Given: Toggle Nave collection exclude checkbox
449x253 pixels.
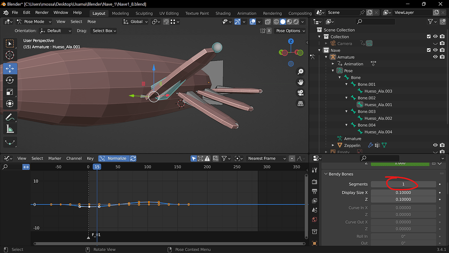Looking at the screenshot, I should (x=429, y=50).
